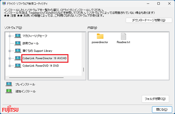Select 筆ぐるめ Support Library entry

pyautogui.click(x=38, y=51)
